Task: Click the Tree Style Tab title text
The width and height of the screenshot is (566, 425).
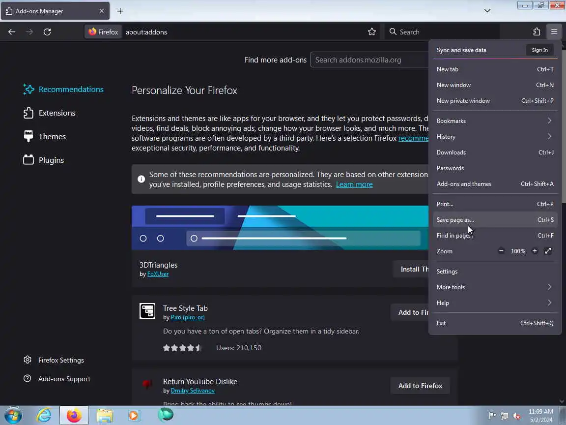Action: (185, 308)
